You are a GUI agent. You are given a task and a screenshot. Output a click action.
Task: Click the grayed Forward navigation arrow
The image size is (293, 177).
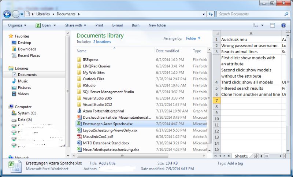(x=16, y=14)
